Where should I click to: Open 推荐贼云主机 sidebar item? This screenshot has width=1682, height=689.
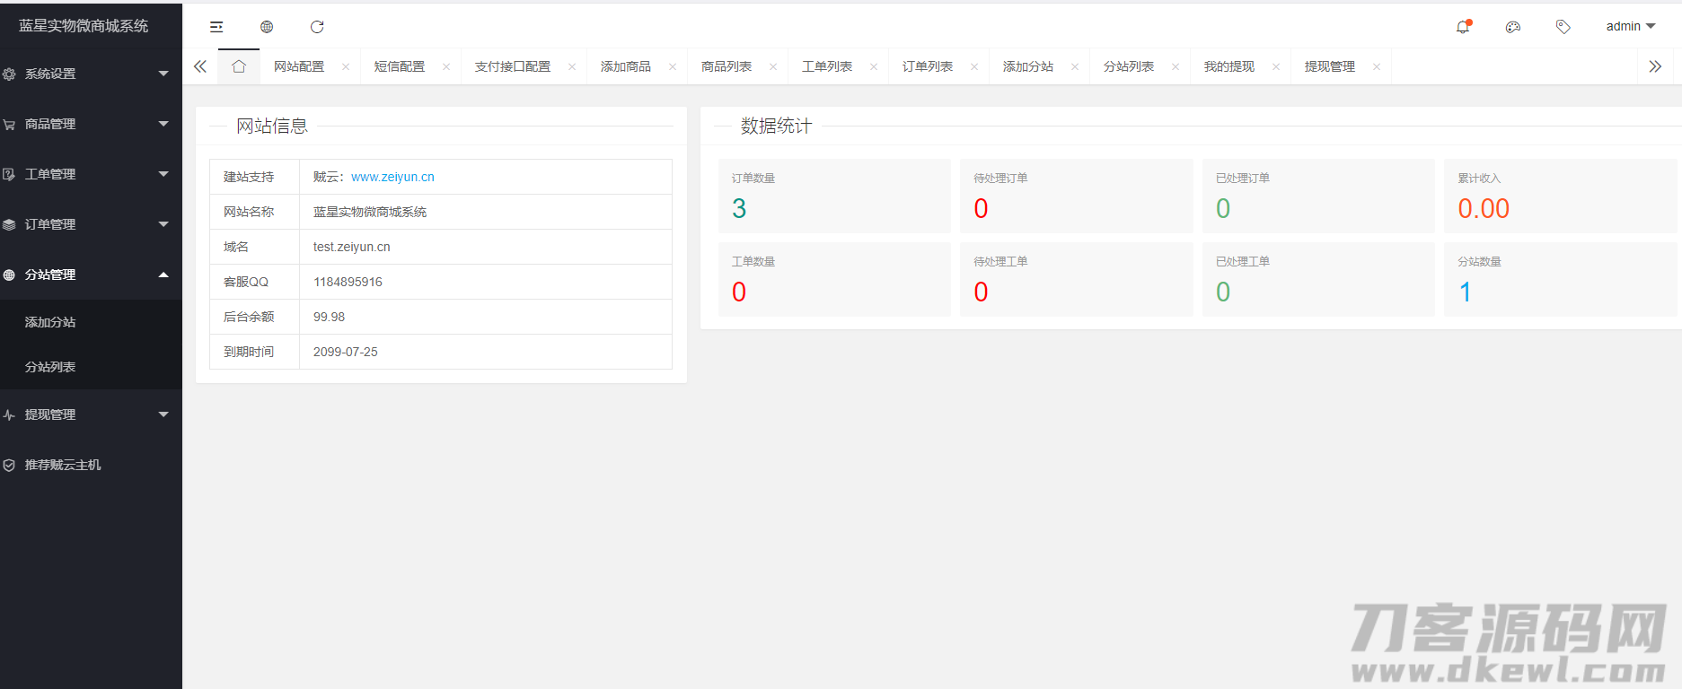click(63, 465)
